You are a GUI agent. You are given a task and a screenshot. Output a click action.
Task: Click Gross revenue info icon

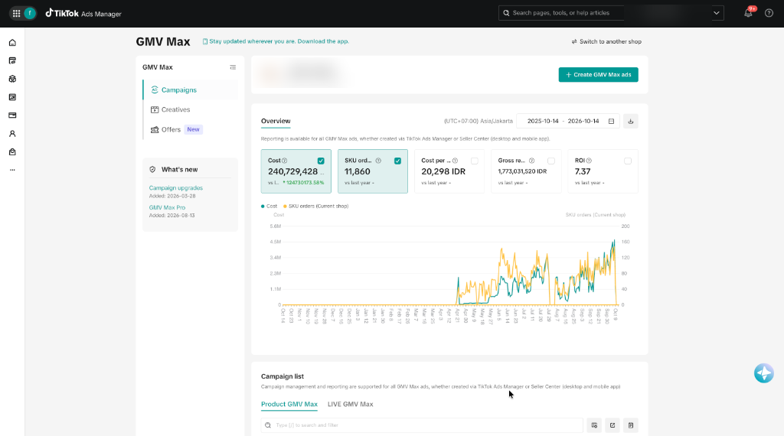(531, 161)
